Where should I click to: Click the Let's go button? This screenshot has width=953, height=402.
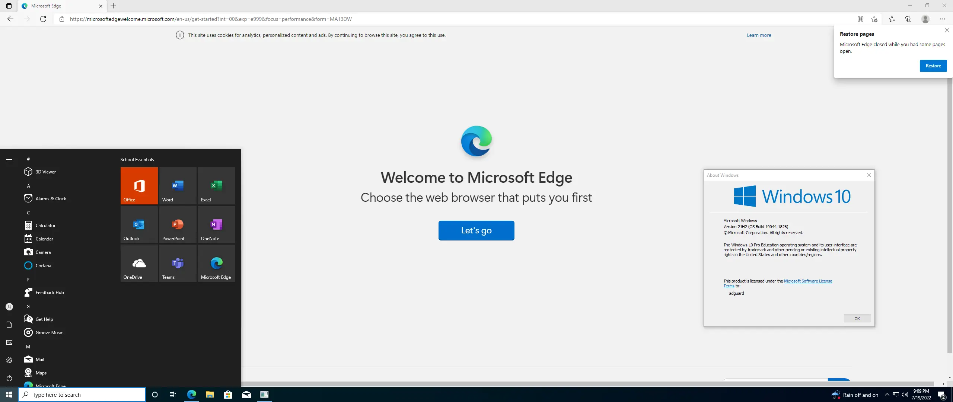[x=476, y=230]
